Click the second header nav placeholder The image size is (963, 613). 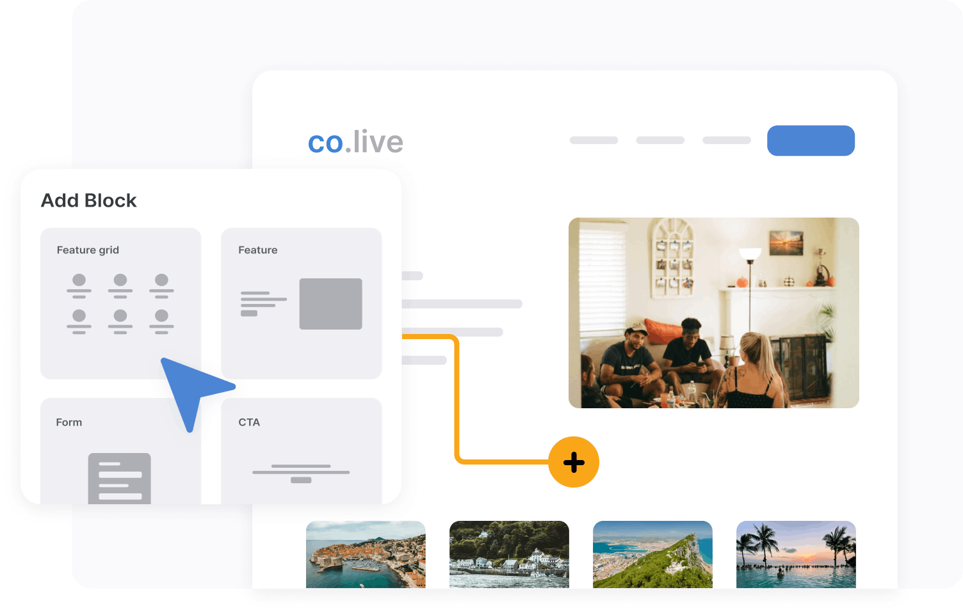(660, 140)
